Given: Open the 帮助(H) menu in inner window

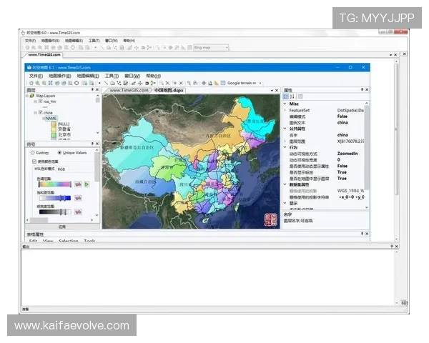Looking at the screenshot, I should 153,76.
